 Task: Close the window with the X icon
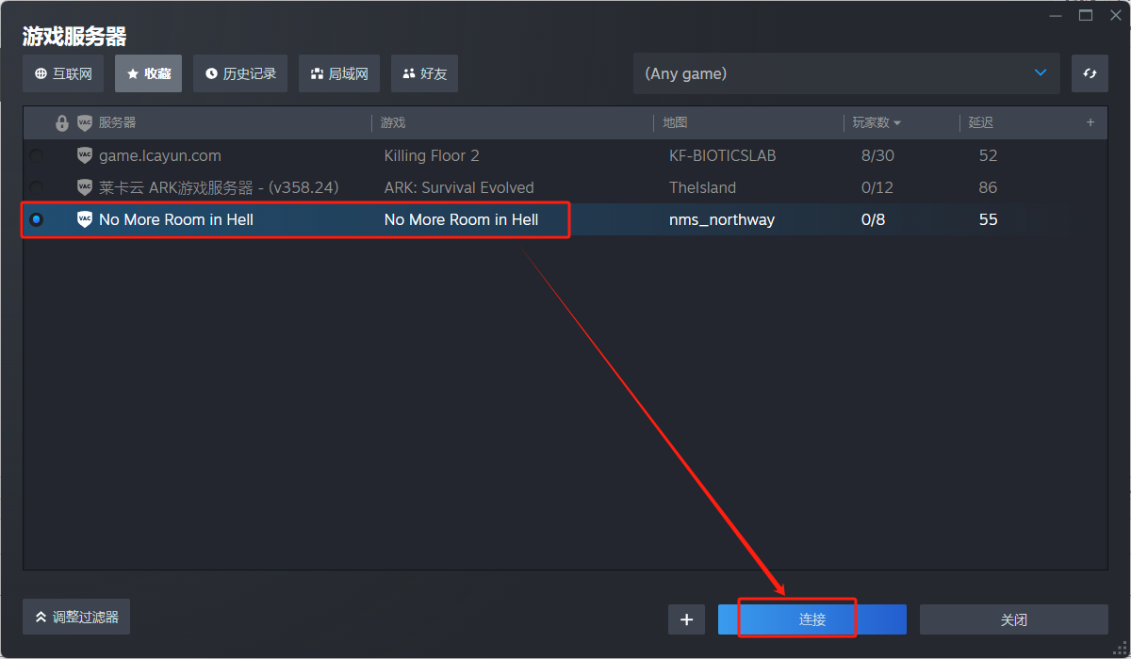[x=1116, y=15]
